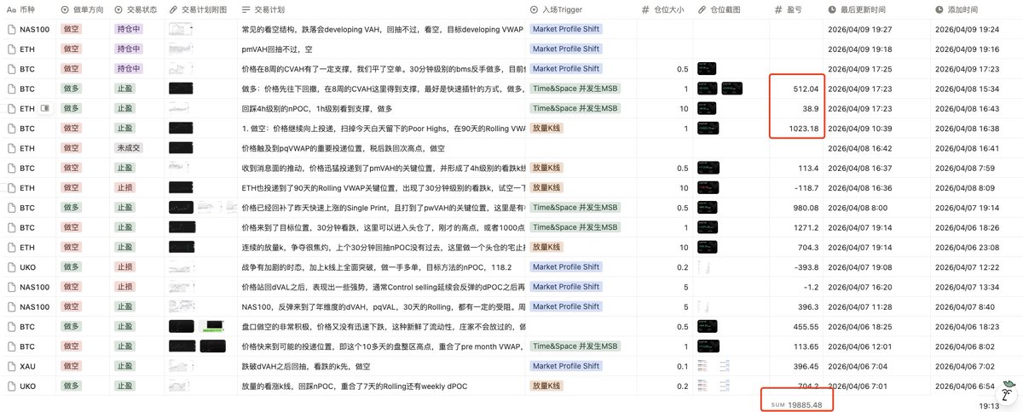Open the XAU page title cell
This screenshot has height=412, width=1023.
(28, 366)
